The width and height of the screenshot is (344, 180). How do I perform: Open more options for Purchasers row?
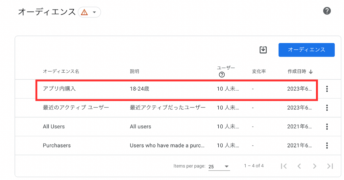[327, 146]
